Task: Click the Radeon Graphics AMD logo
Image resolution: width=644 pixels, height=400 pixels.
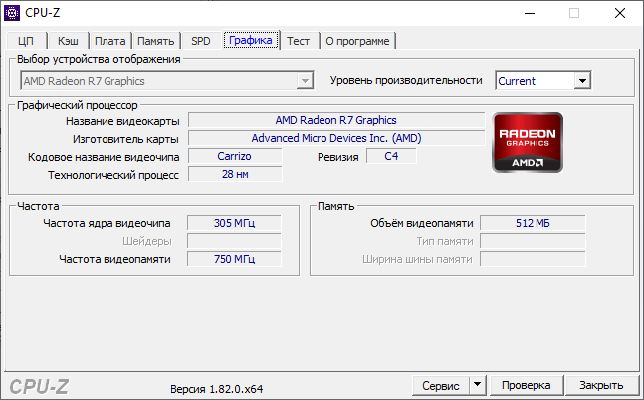Action: [528, 142]
